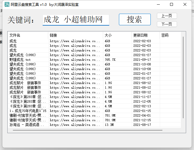Click the horizontal scrollbar of results list

[88, 130]
